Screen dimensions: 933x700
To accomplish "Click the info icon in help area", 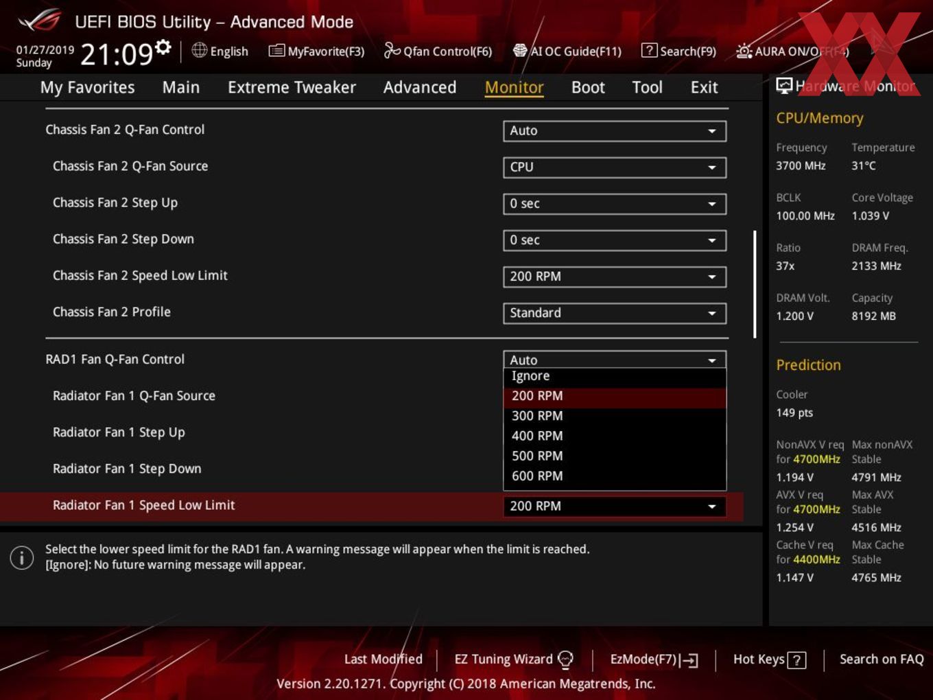I will pos(22,557).
